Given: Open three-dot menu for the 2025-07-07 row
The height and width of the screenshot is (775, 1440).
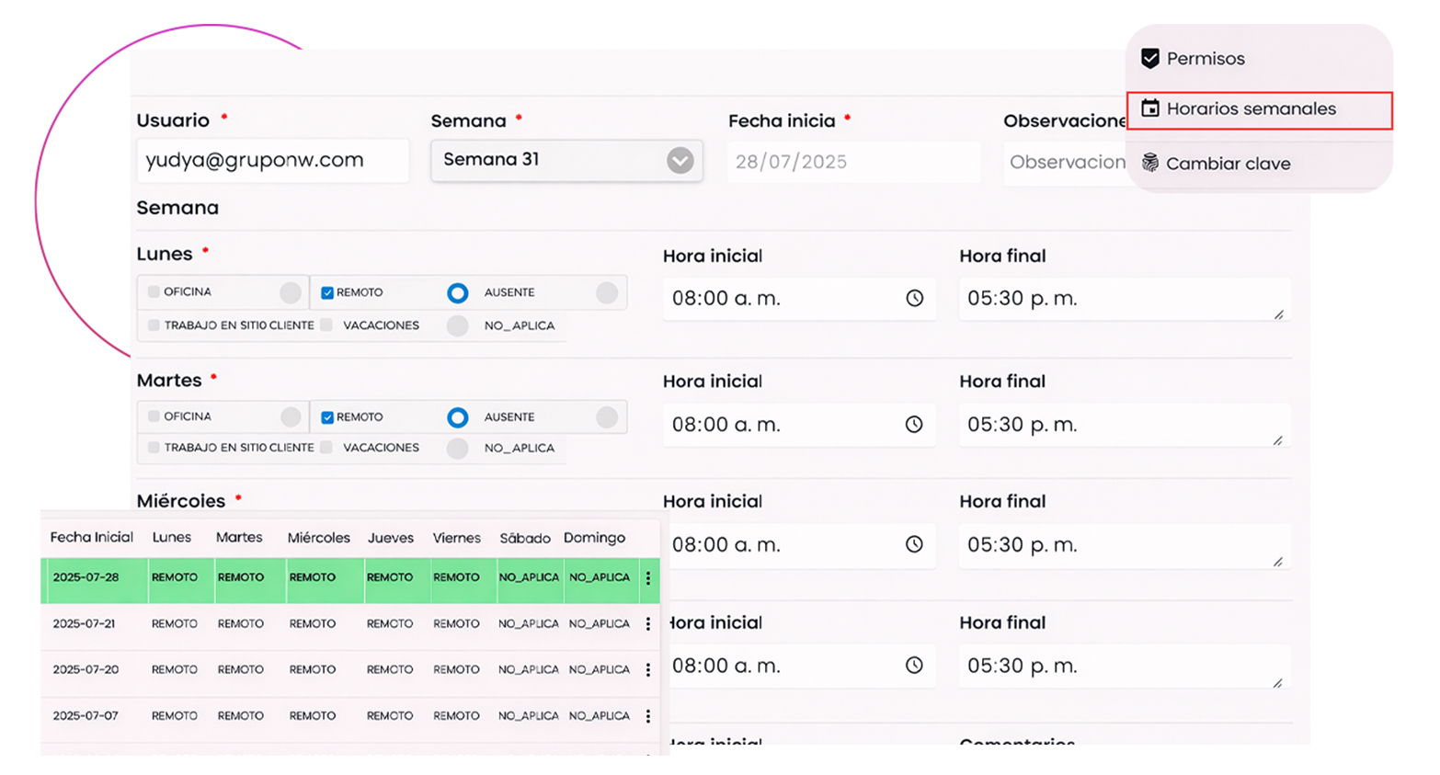Looking at the screenshot, I should pyautogui.click(x=648, y=716).
